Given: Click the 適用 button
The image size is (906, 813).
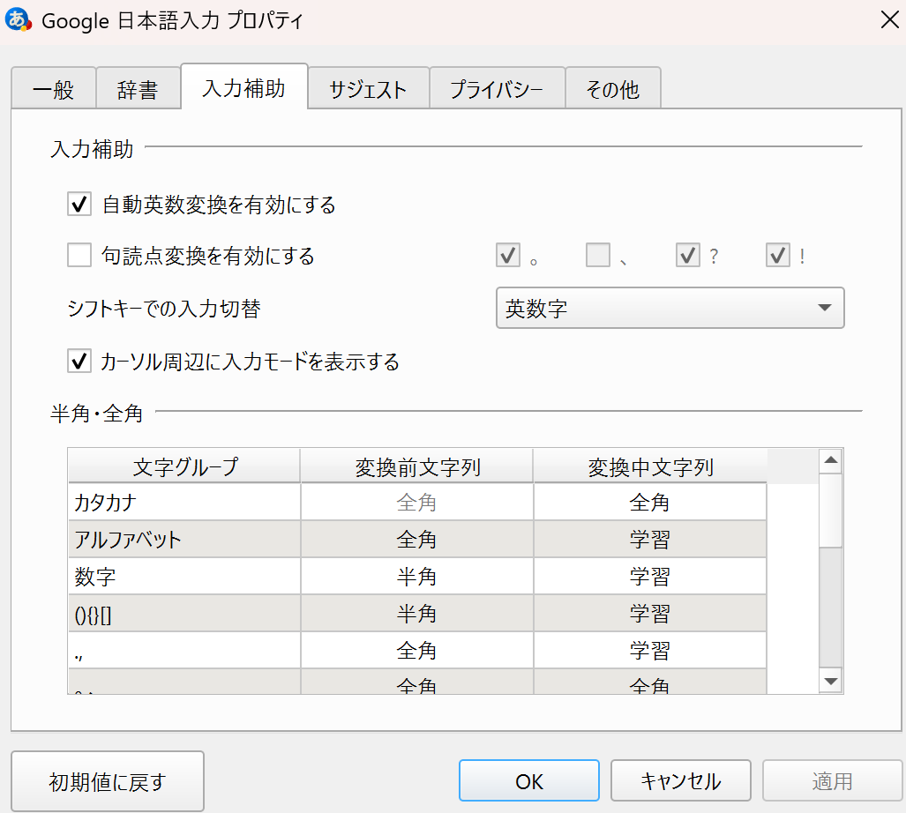Looking at the screenshot, I should coord(832,780).
